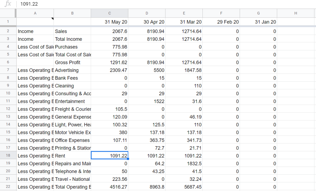The image size is (316, 191).
Task: Select all cells using corner box
Action: tap(8, 13)
